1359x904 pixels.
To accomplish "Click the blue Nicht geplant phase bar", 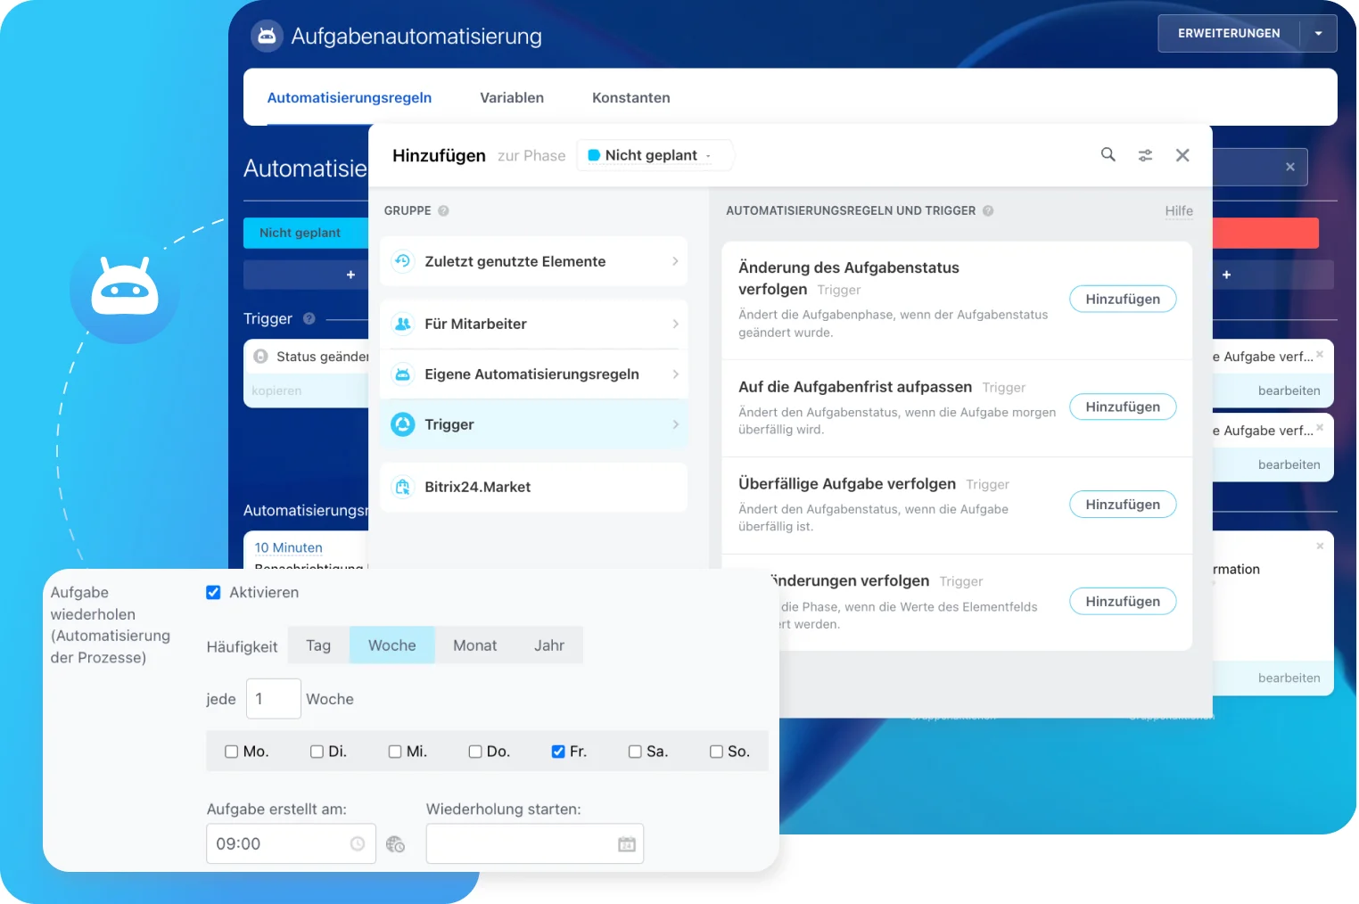I will coord(305,233).
